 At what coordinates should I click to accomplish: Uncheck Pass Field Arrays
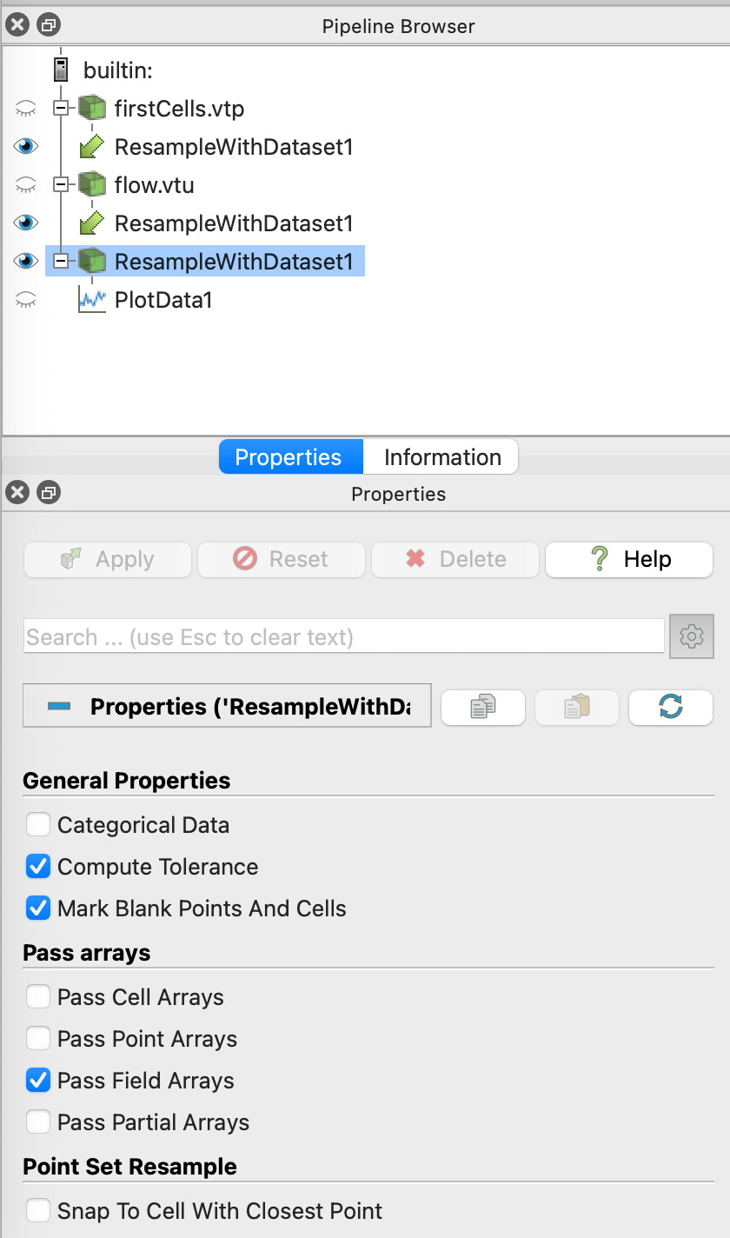[38, 1080]
